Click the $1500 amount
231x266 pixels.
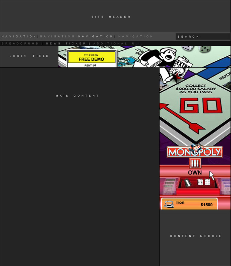207,205
